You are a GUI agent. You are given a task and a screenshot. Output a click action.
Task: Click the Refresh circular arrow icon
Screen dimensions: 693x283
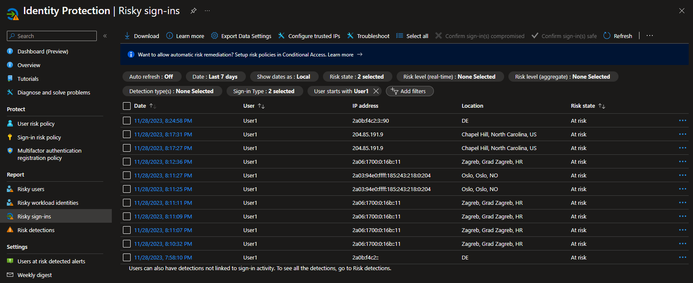point(607,36)
